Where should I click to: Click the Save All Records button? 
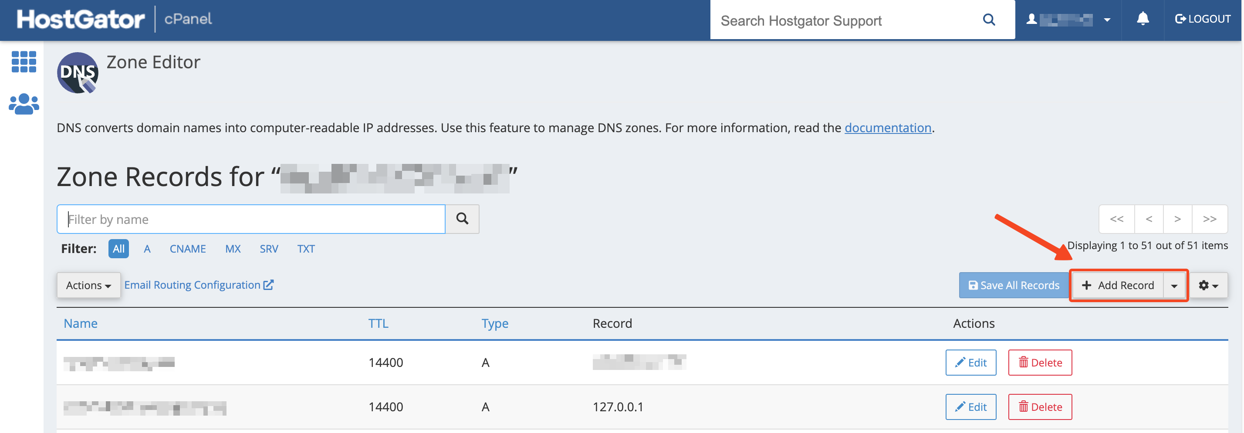pos(1014,286)
